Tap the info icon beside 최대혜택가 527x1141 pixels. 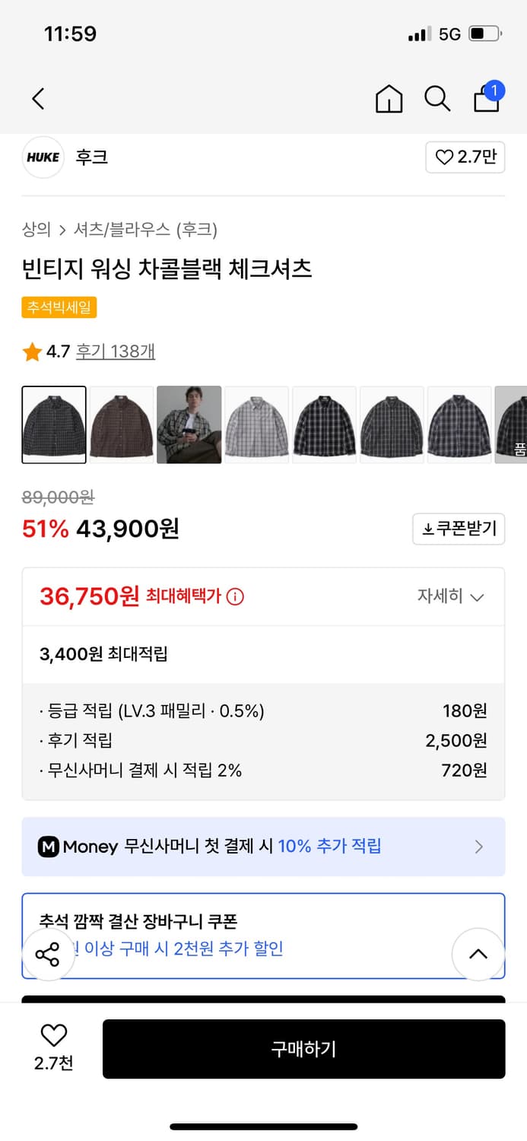tap(236, 596)
